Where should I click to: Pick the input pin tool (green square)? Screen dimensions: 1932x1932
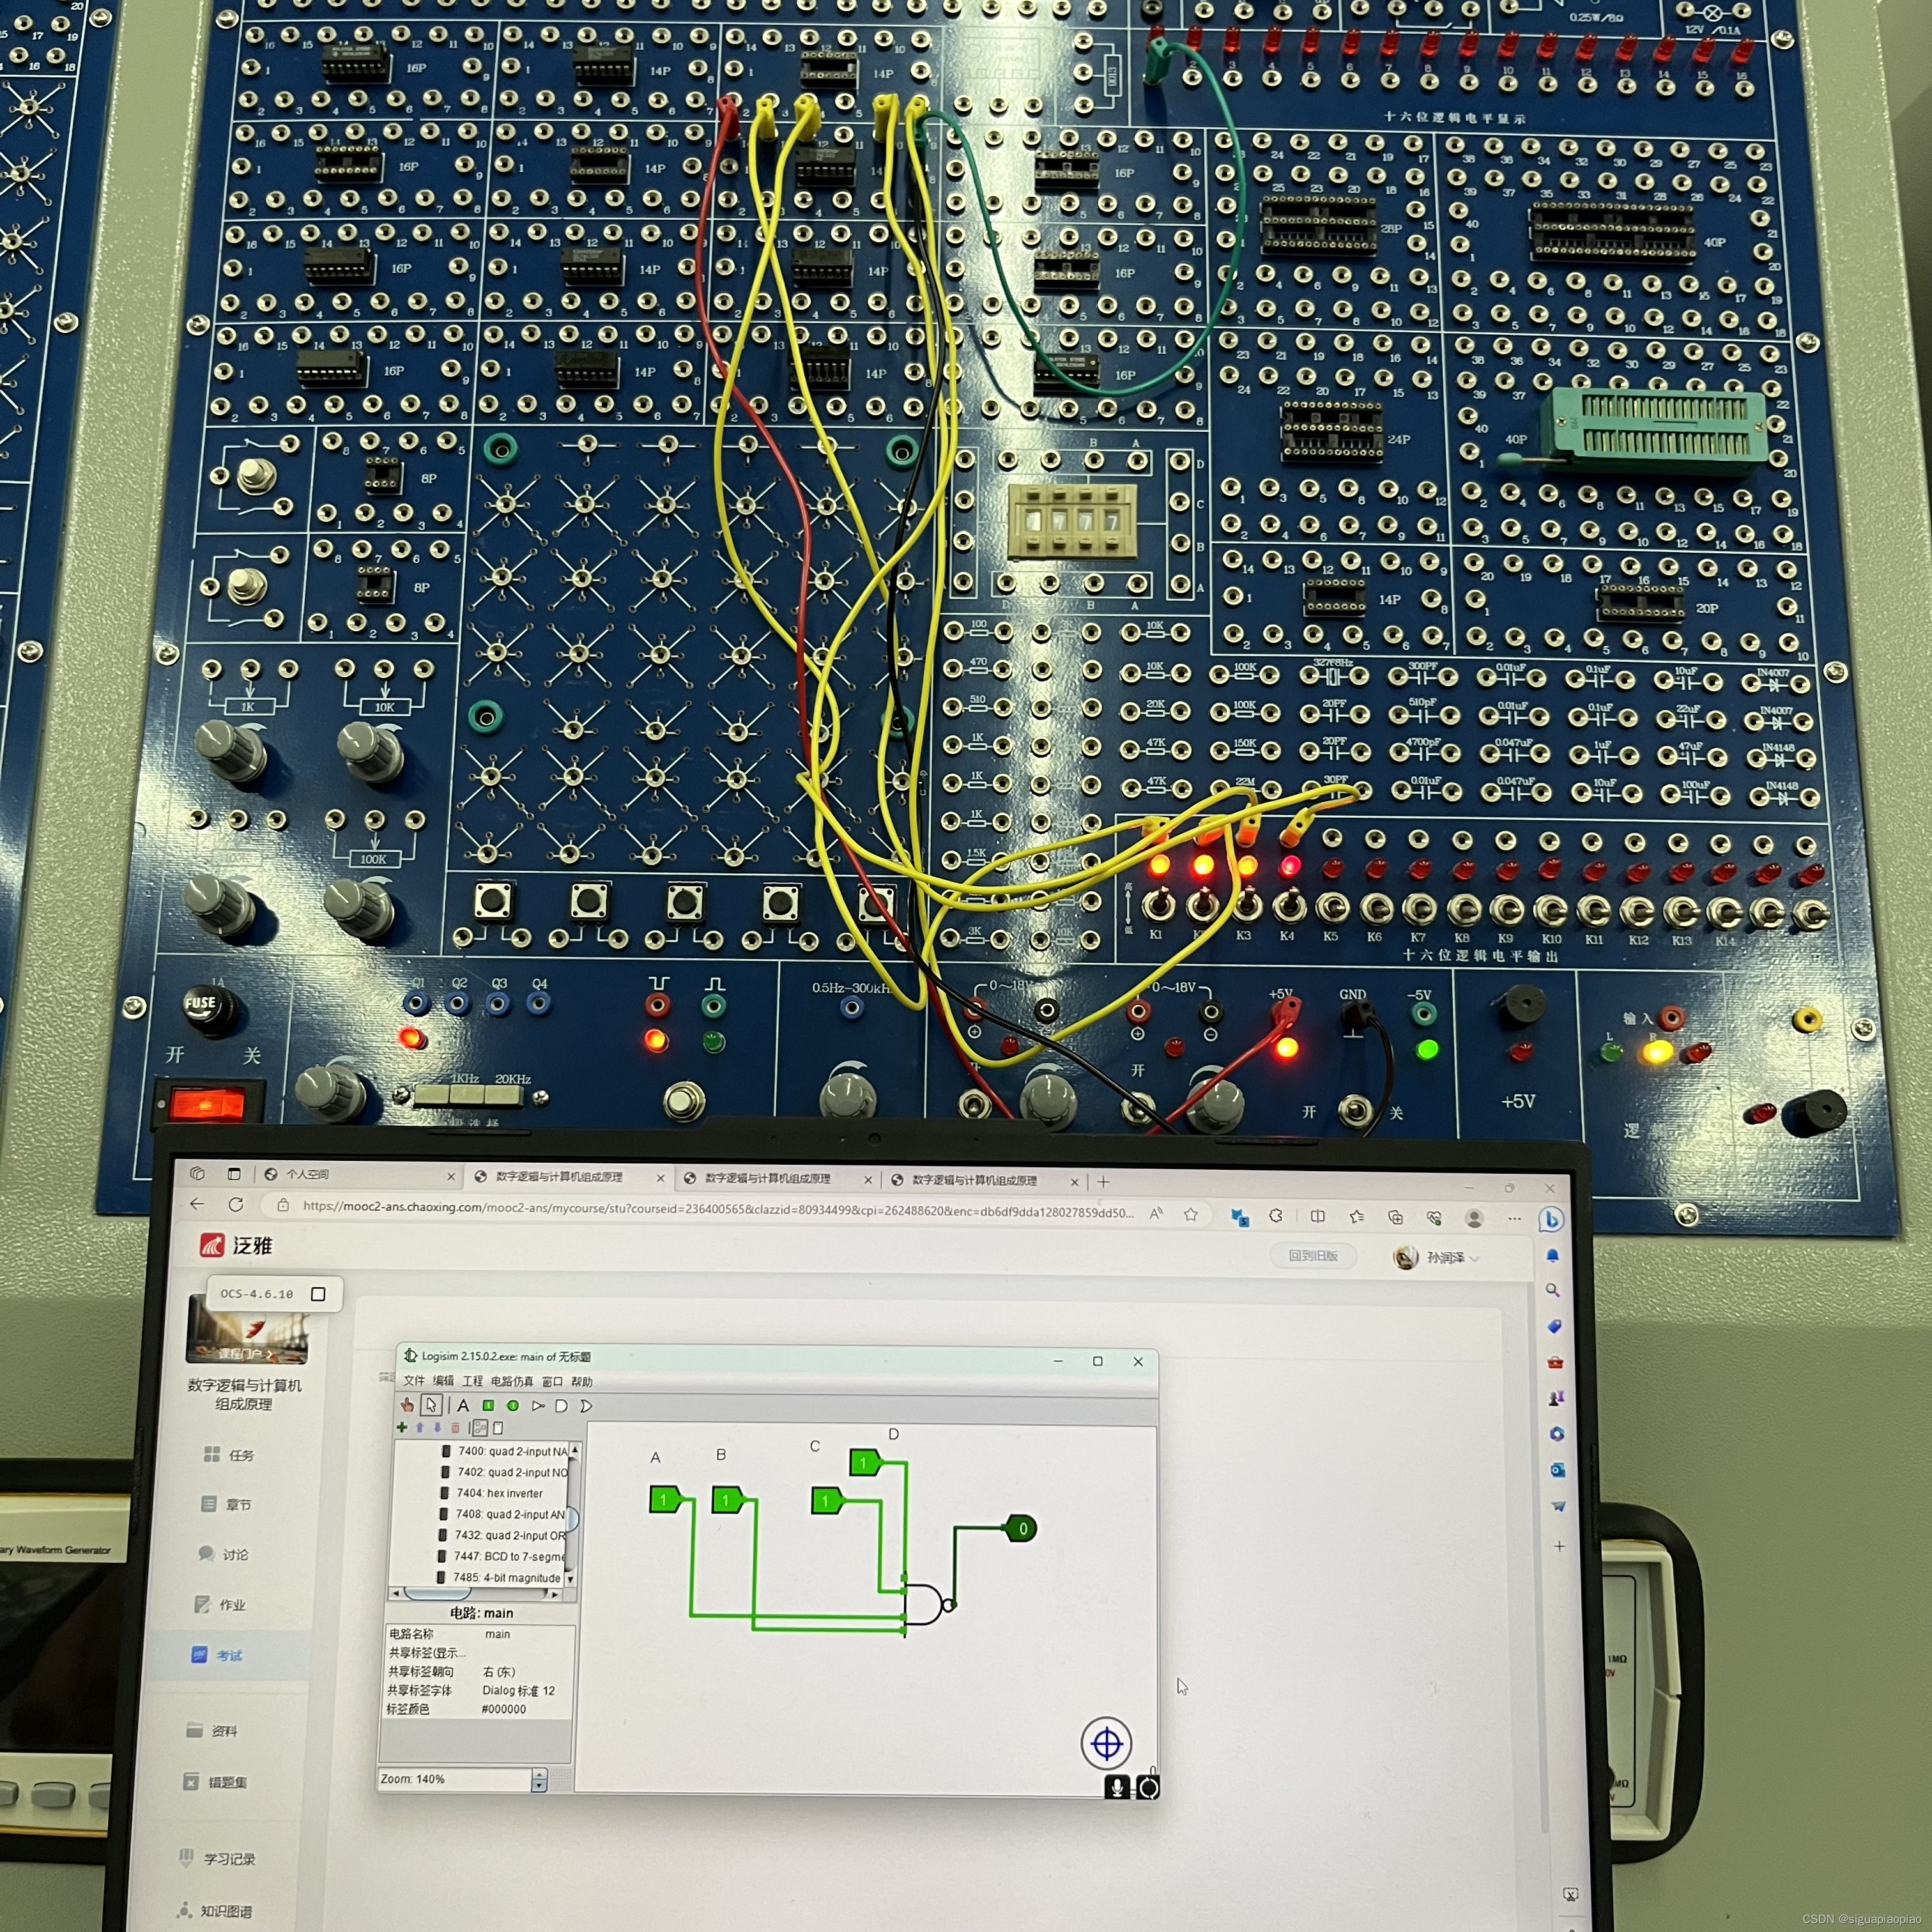click(488, 1405)
